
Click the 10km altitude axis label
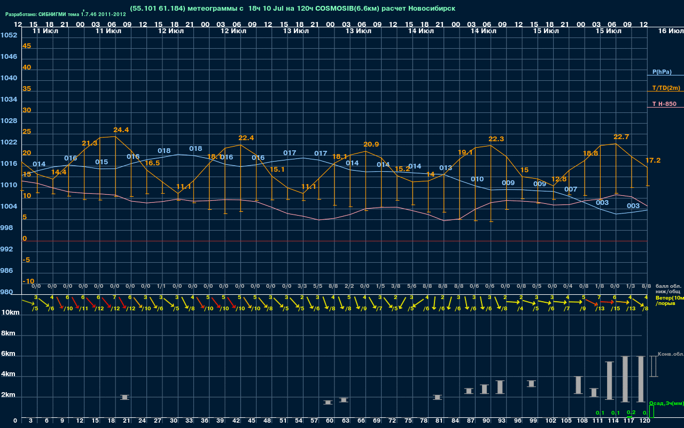(x=11, y=312)
